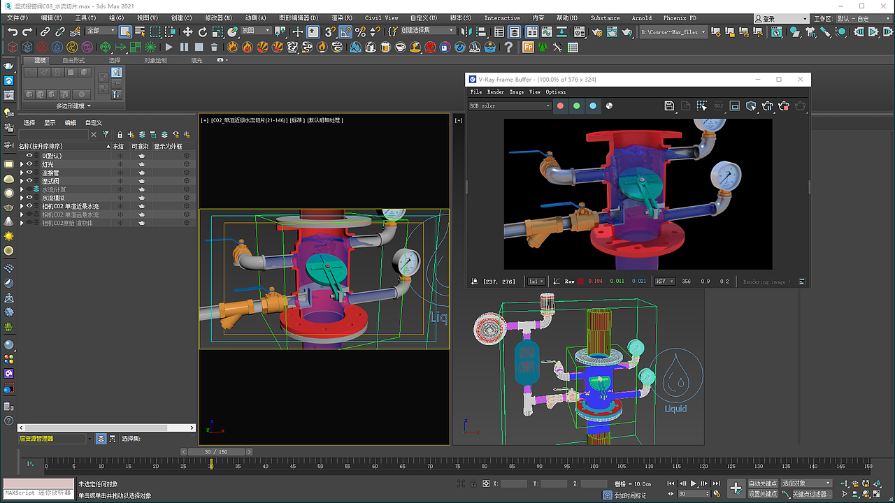895x503 pixels.
Task: Click the Undo arrow in main toolbar
Action: [x=13, y=31]
